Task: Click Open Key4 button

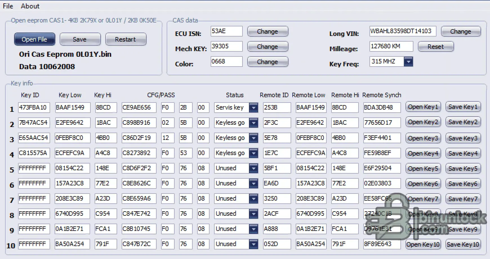Action: coord(423,153)
